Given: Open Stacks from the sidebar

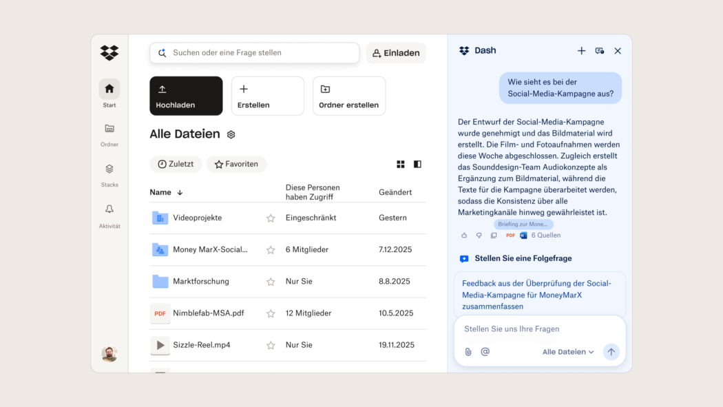Looking at the screenshot, I should tap(109, 169).
